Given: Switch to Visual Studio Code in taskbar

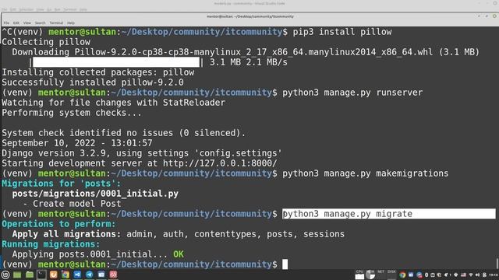Looking at the screenshot, I should (x=77, y=275).
